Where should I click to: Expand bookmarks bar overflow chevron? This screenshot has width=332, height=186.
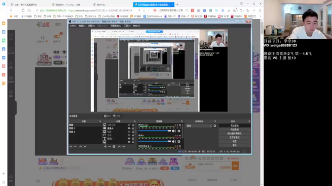pyautogui.click(x=261, y=16)
